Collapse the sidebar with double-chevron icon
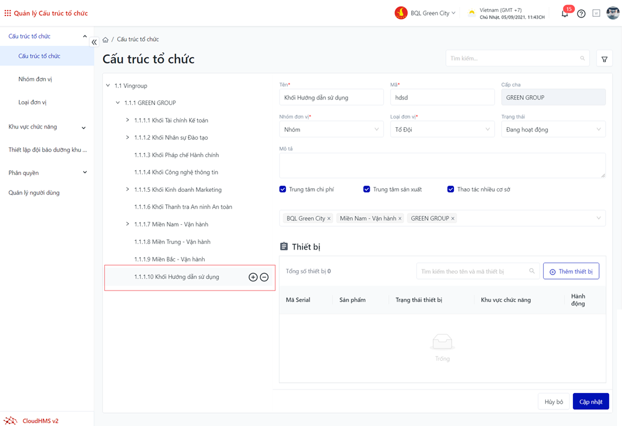 coord(94,42)
